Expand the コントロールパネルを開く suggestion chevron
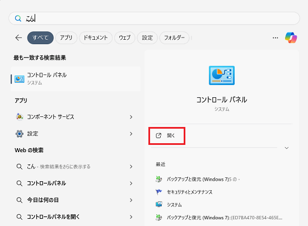308x226 pixels. pyautogui.click(x=131, y=217)
